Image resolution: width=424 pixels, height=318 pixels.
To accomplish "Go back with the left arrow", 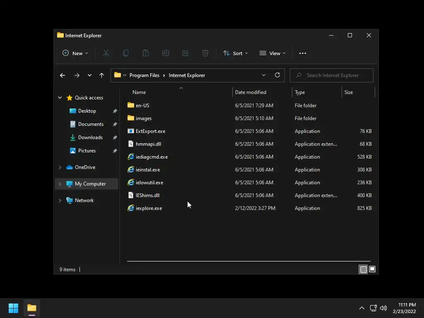I will tap(63, 75).
